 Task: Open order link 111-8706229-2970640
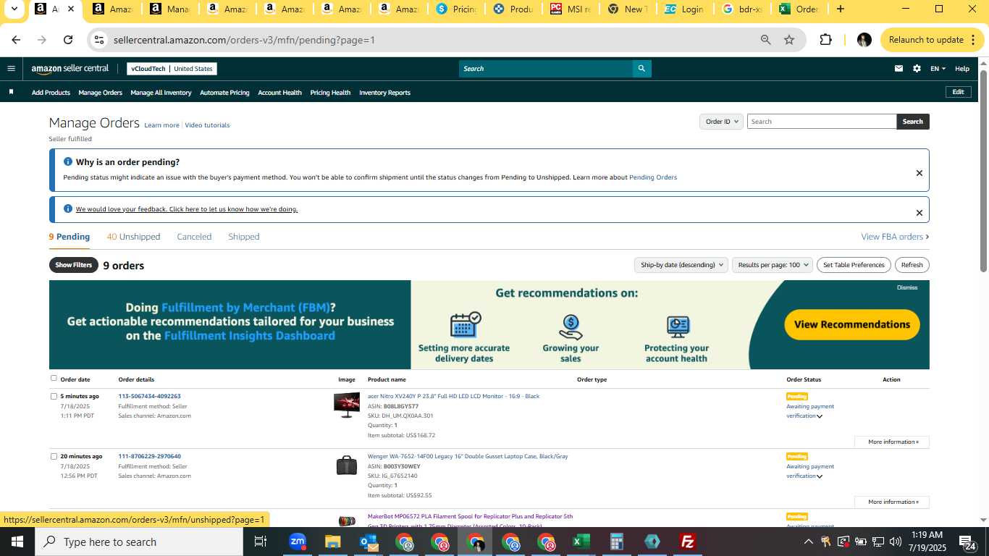click(150, 456)
